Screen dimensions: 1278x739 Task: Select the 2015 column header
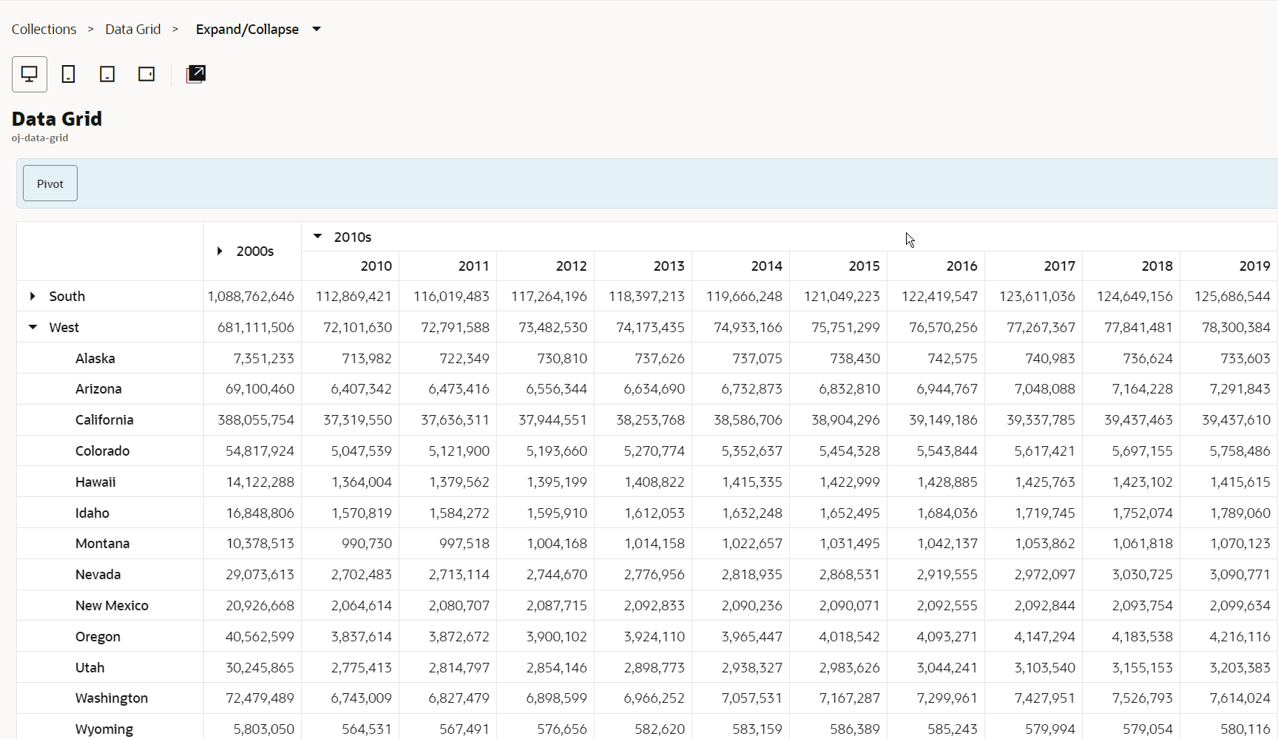pos(839,266)
